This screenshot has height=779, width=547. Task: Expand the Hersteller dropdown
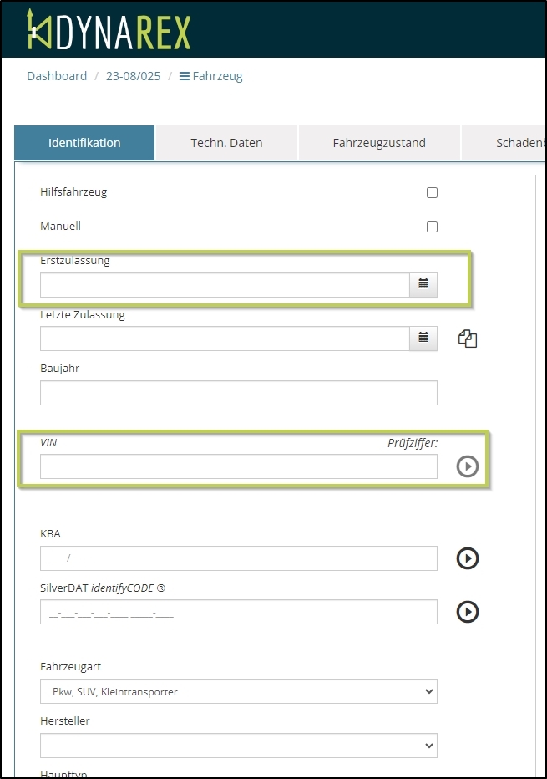click(x=238, y=746)
